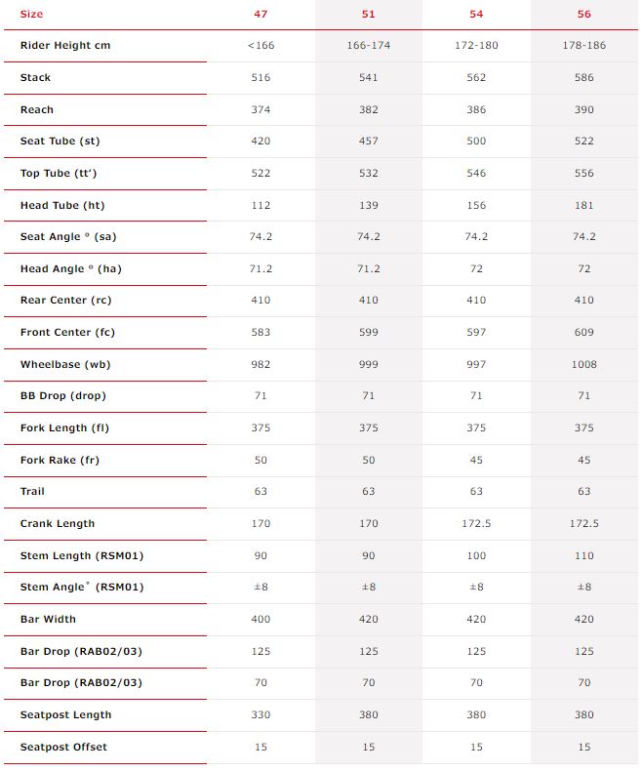The width and height of the screenshot is (643, 771).
Task: Click the "Seatpost Offset" row label
Action: click(x=63, y=747)
